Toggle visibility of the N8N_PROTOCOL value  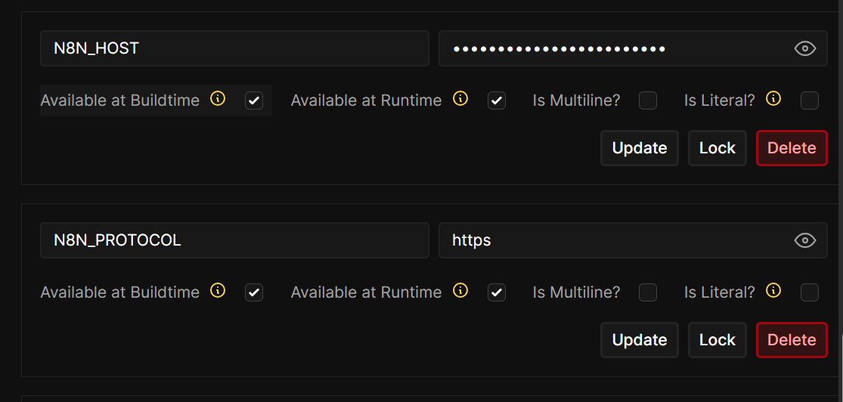pos(804,241)
